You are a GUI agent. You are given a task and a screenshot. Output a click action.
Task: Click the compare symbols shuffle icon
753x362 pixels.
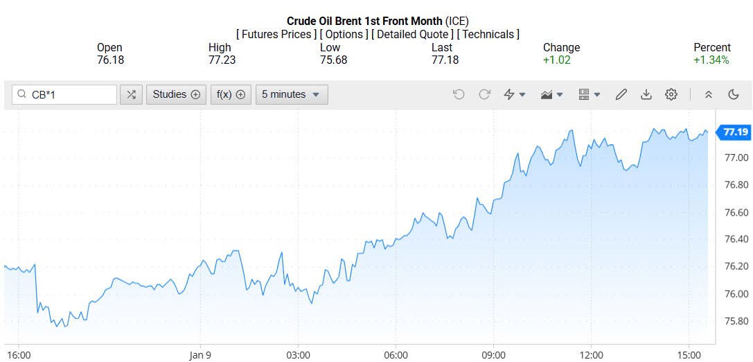coord(131,95)
